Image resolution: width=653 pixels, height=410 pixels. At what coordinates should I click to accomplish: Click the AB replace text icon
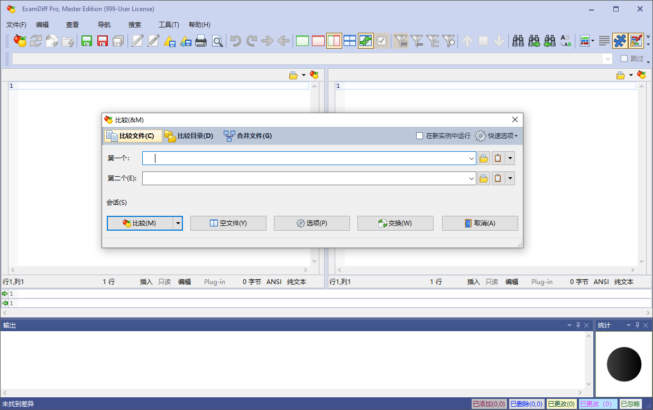(x=566, y=41)
